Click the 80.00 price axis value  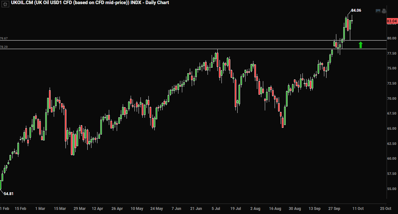pos(392,38)
